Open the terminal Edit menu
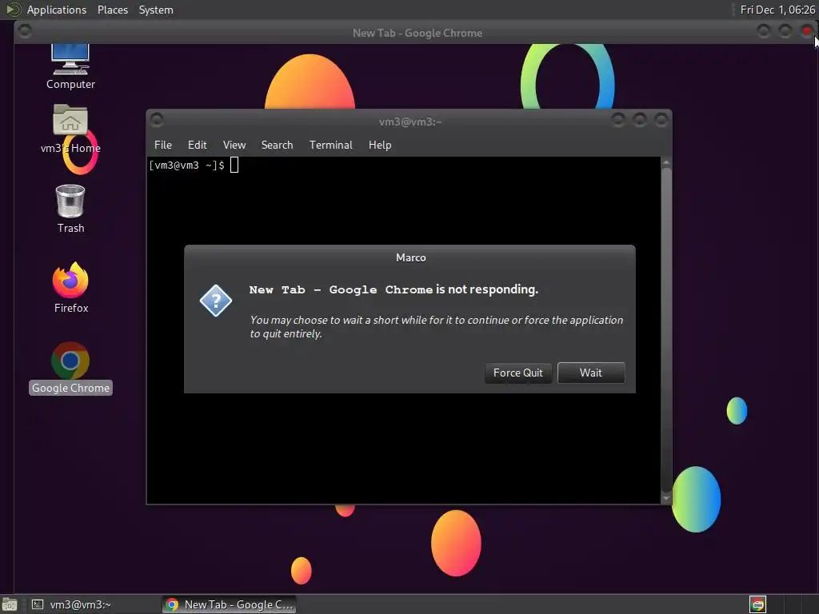 [197, 146]
